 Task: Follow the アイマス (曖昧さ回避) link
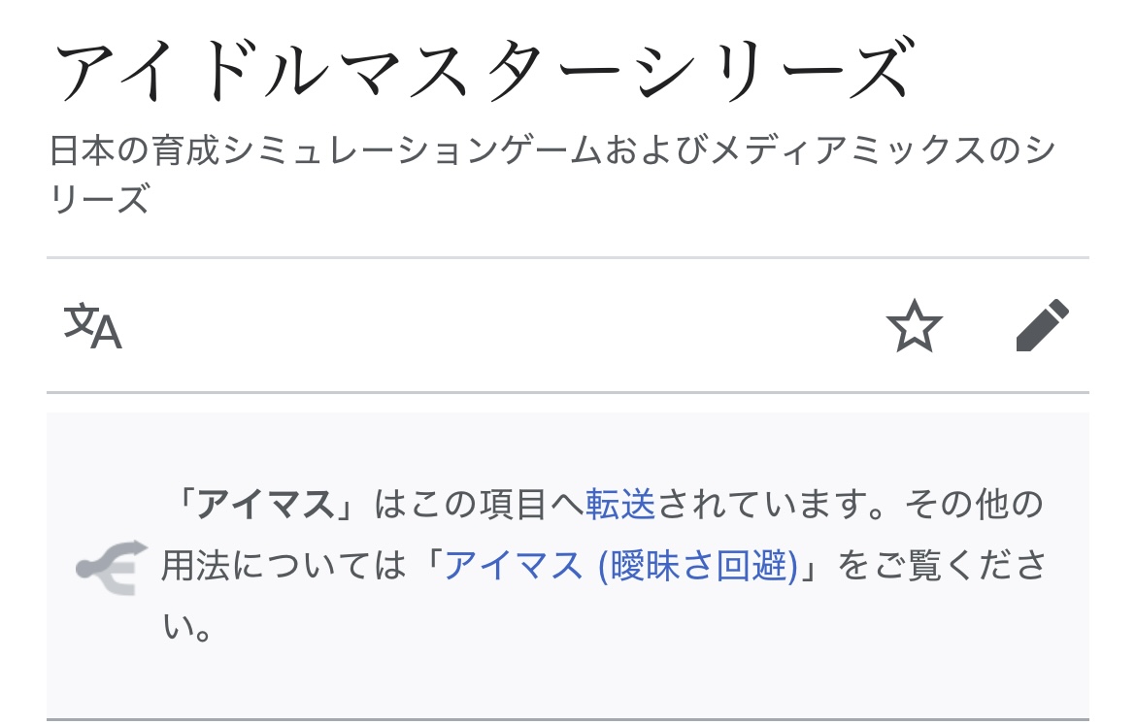pyautogui.click(x=620, y=565)
